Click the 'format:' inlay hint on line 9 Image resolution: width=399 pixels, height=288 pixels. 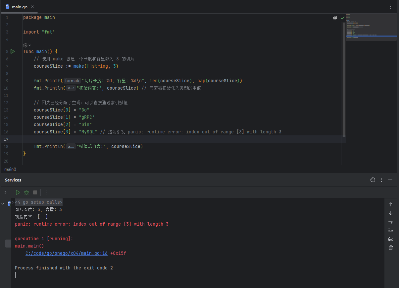[x=72, y=81]
